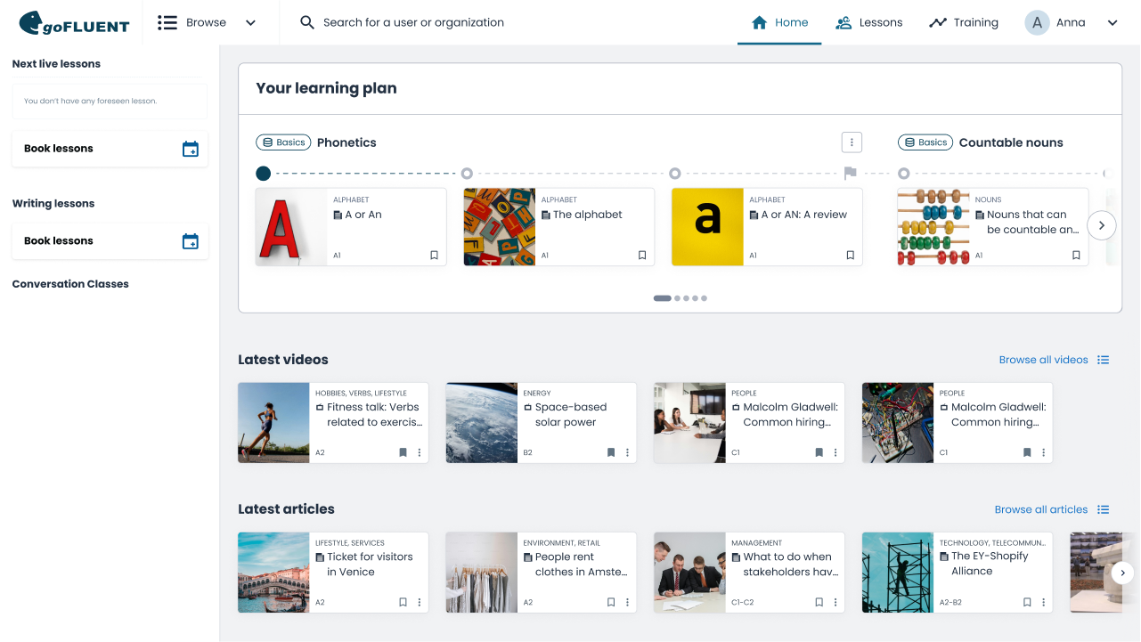Select the Lessons icon in the navigation bar
Screen dimensions: 1141x642
click(844, 21)
